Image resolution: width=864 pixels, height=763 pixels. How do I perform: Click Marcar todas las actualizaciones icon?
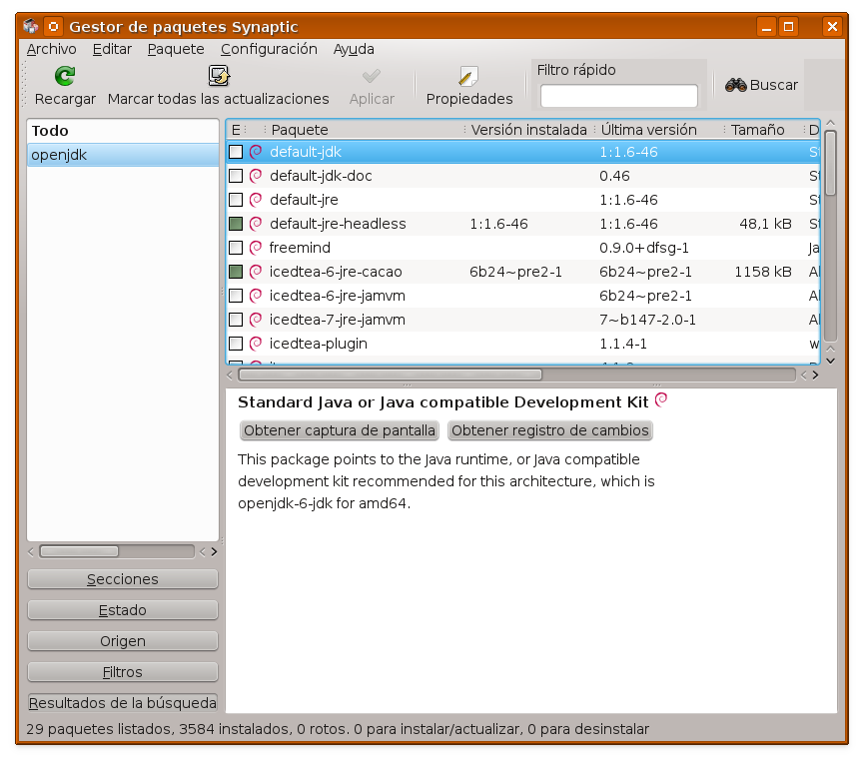tap(219, 76)
